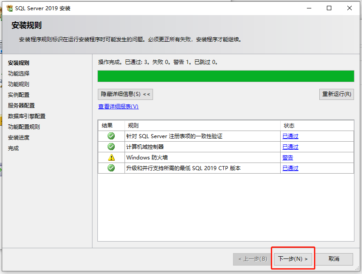Minimize the SQL Server 2019 安装 window

click(309, 8)
